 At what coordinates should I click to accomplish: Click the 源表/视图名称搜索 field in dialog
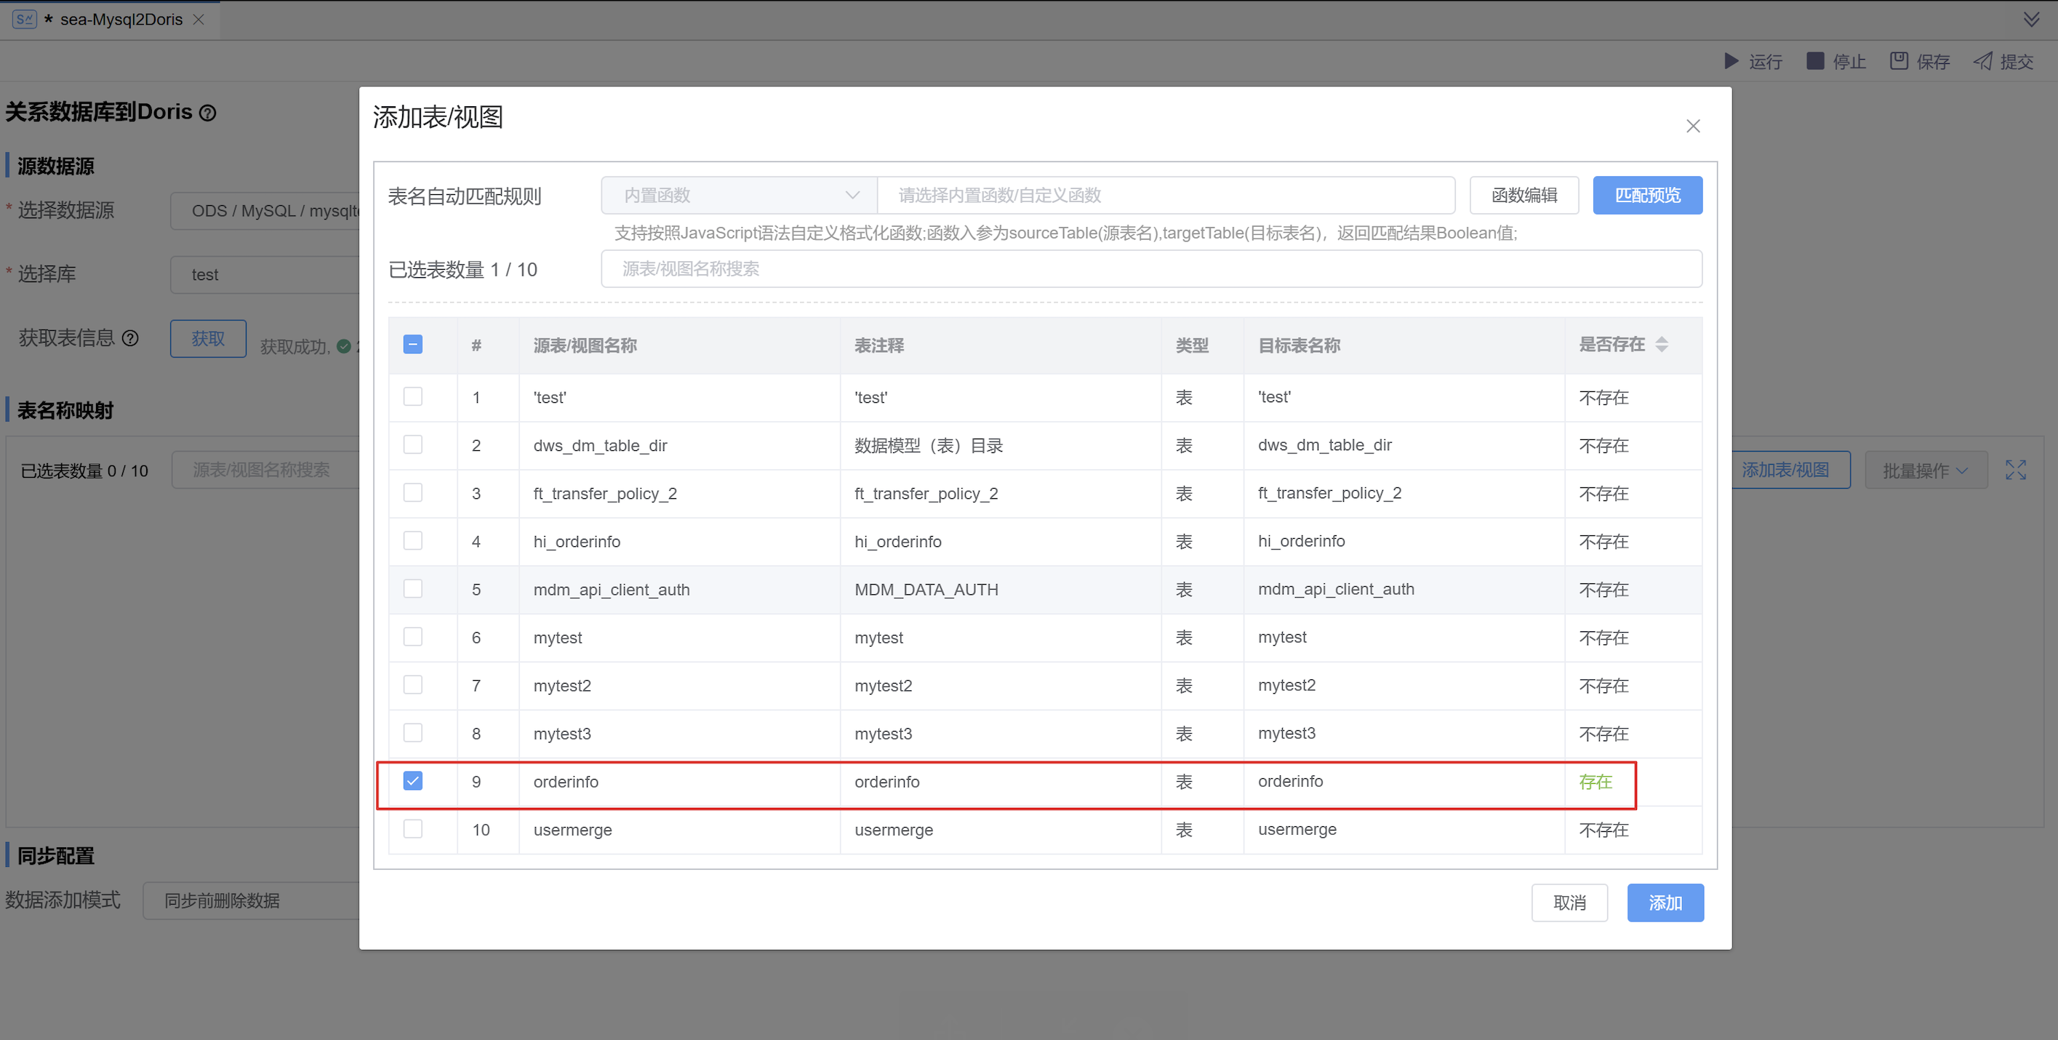click(1150, 268)
